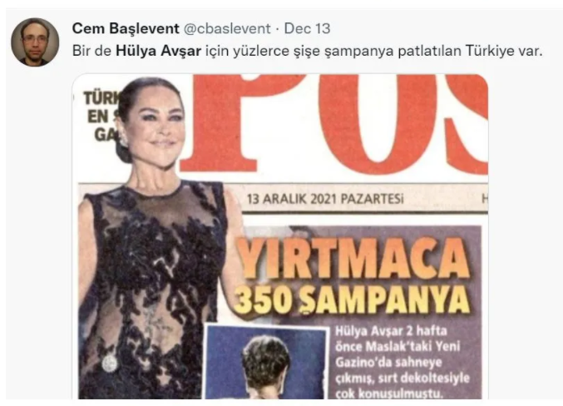Click the orange YIRTMACA headline
Viewport: 563px width, 406px height.
(353, 258)
